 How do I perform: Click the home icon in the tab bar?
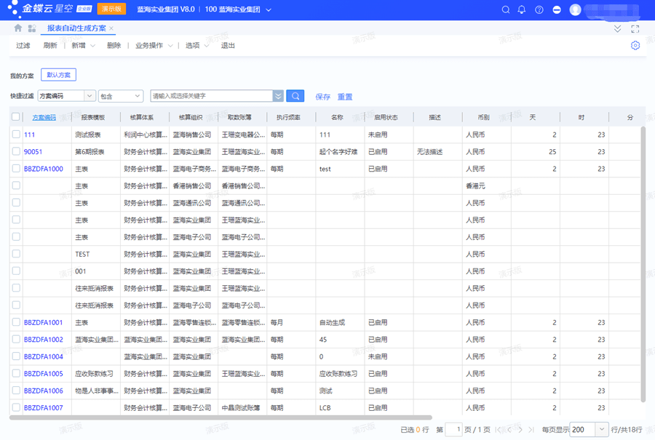click(17, 27)
